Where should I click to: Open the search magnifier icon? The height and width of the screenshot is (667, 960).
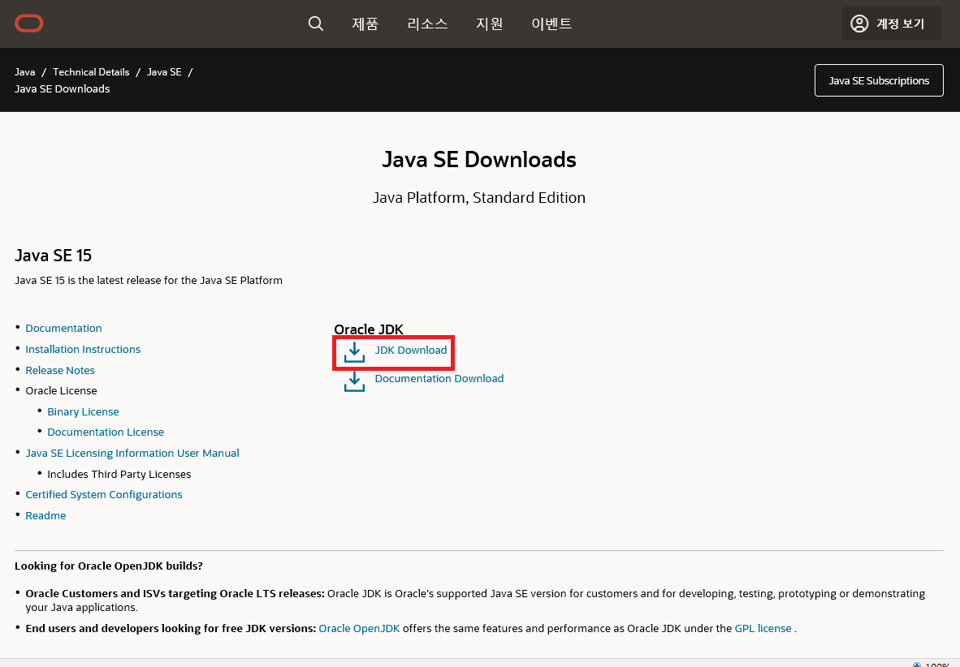315,24
